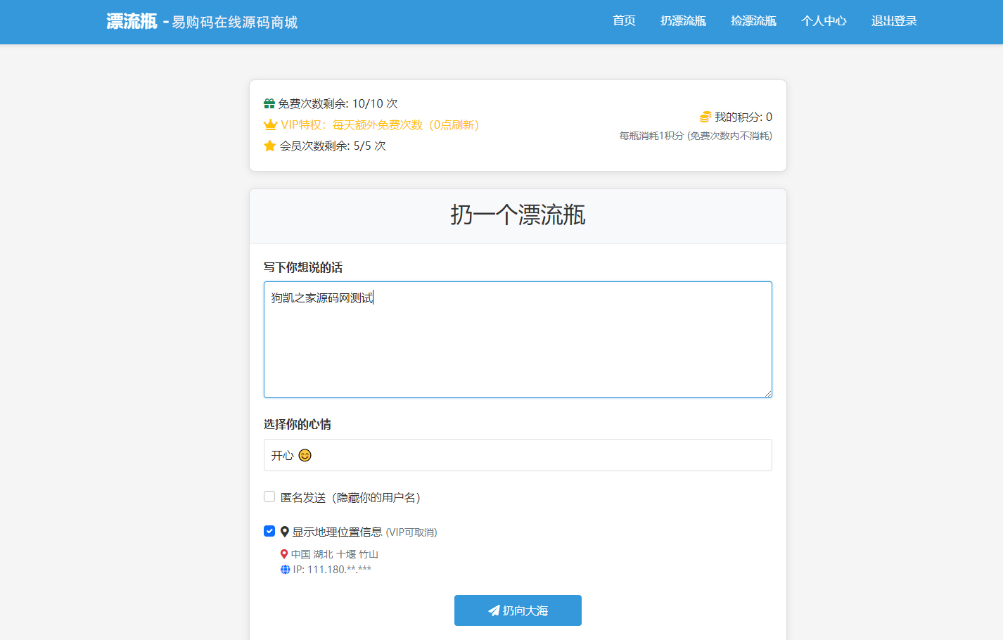
Task: Enable the 匿名发送 anonymous checkbox
Action: pos(269,497)
